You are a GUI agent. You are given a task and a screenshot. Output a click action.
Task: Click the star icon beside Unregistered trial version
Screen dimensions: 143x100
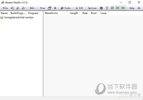(x=2, y=18)
